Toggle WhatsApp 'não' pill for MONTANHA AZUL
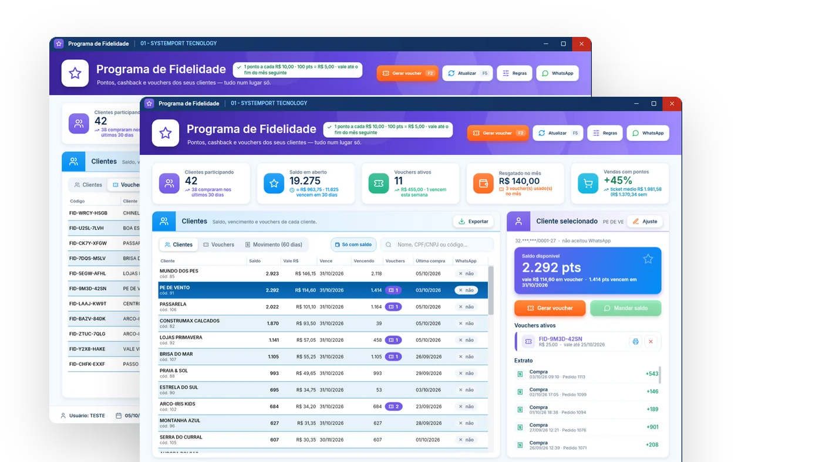The width and height of the screenshot is (822, 462). tap(466, 423)
